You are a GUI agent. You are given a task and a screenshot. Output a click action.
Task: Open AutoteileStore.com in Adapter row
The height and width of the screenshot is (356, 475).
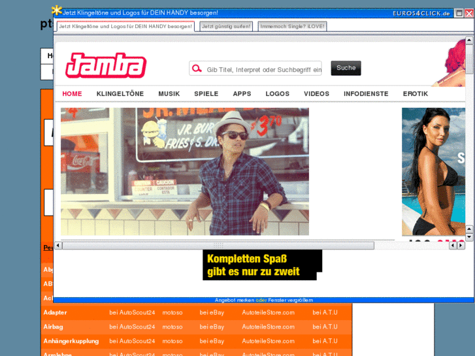pos(268,312)
